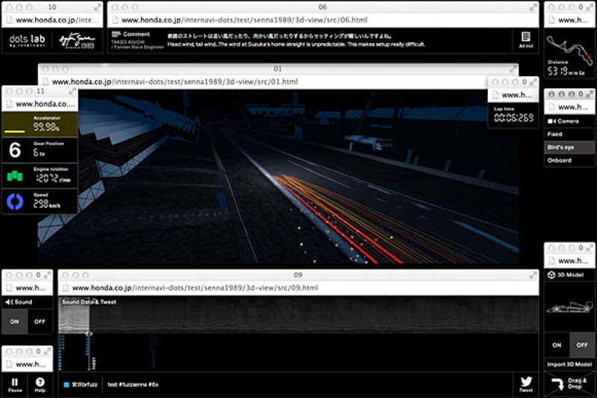Select the Fixed camera option
Viewport: 597px width, 398px height.
pyautogui.click(x=569, y=134)
